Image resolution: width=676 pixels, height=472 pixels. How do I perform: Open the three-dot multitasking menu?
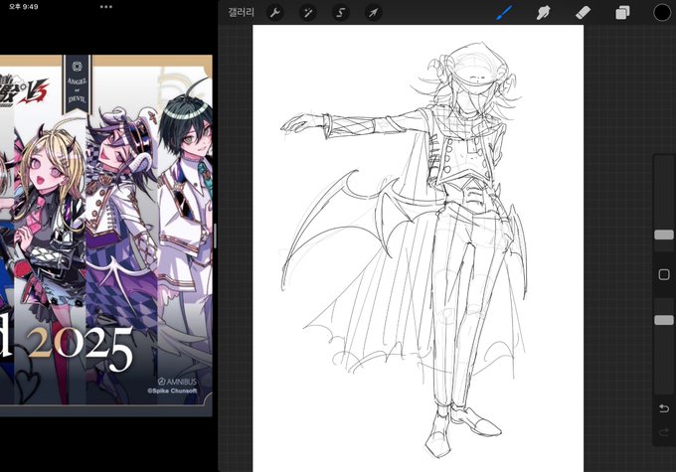[x=106, y=7]
